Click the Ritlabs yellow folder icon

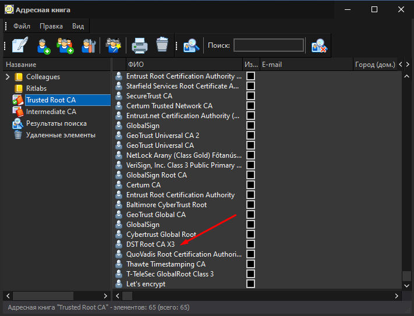(19, 88)
